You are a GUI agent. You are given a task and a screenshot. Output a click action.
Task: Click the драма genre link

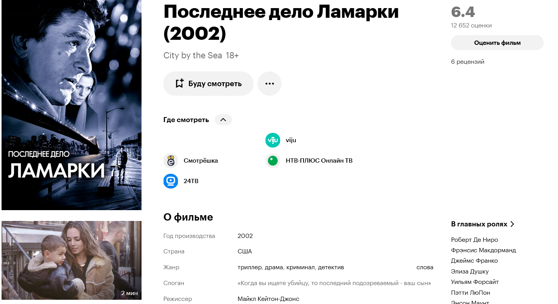pos(274,267)
